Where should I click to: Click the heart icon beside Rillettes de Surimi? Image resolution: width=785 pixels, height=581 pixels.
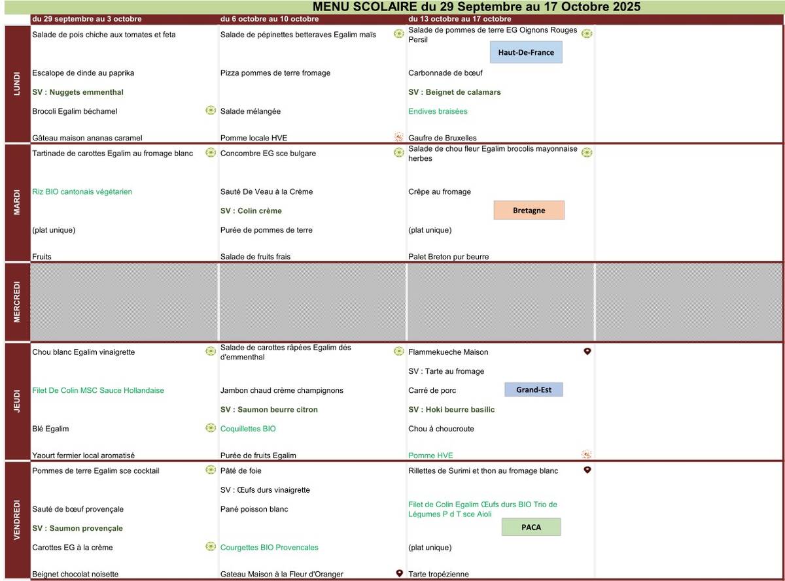click(587, 470)
